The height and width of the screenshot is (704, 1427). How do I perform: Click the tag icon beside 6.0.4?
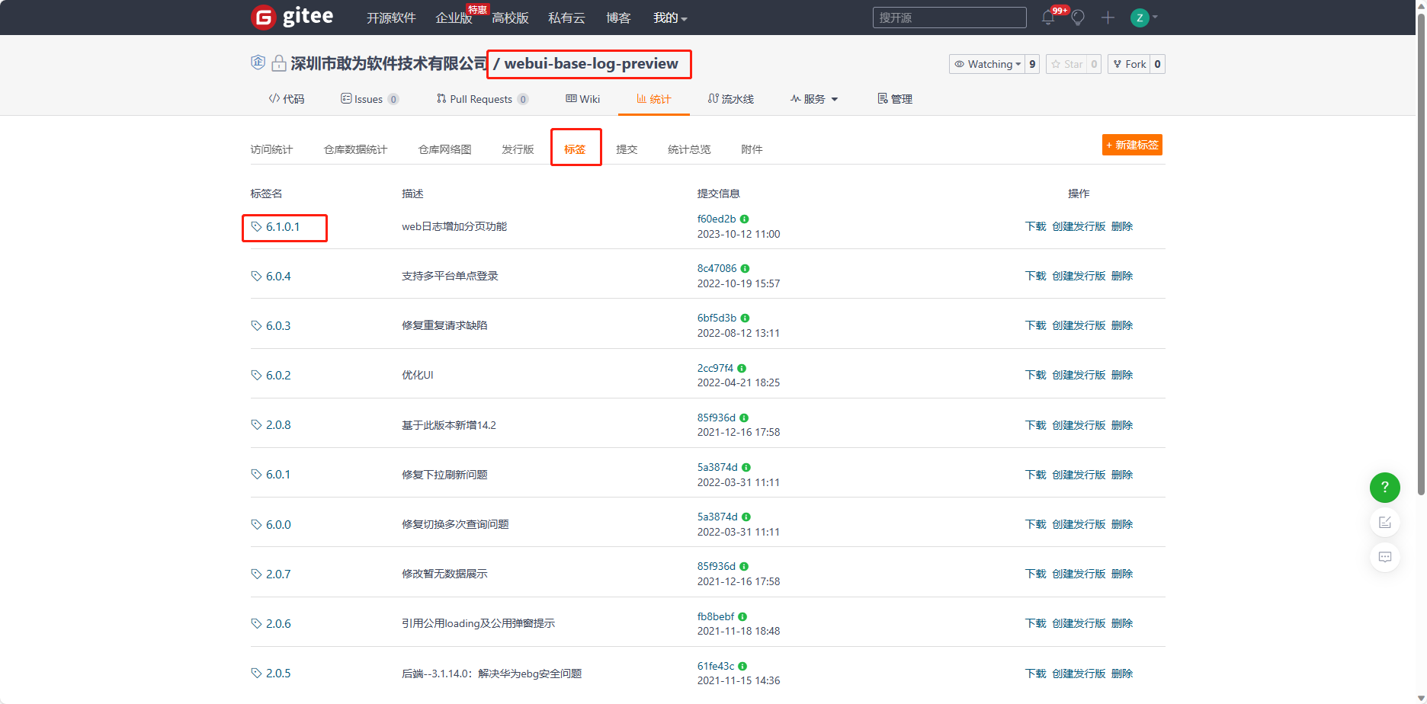pos(256,276)
